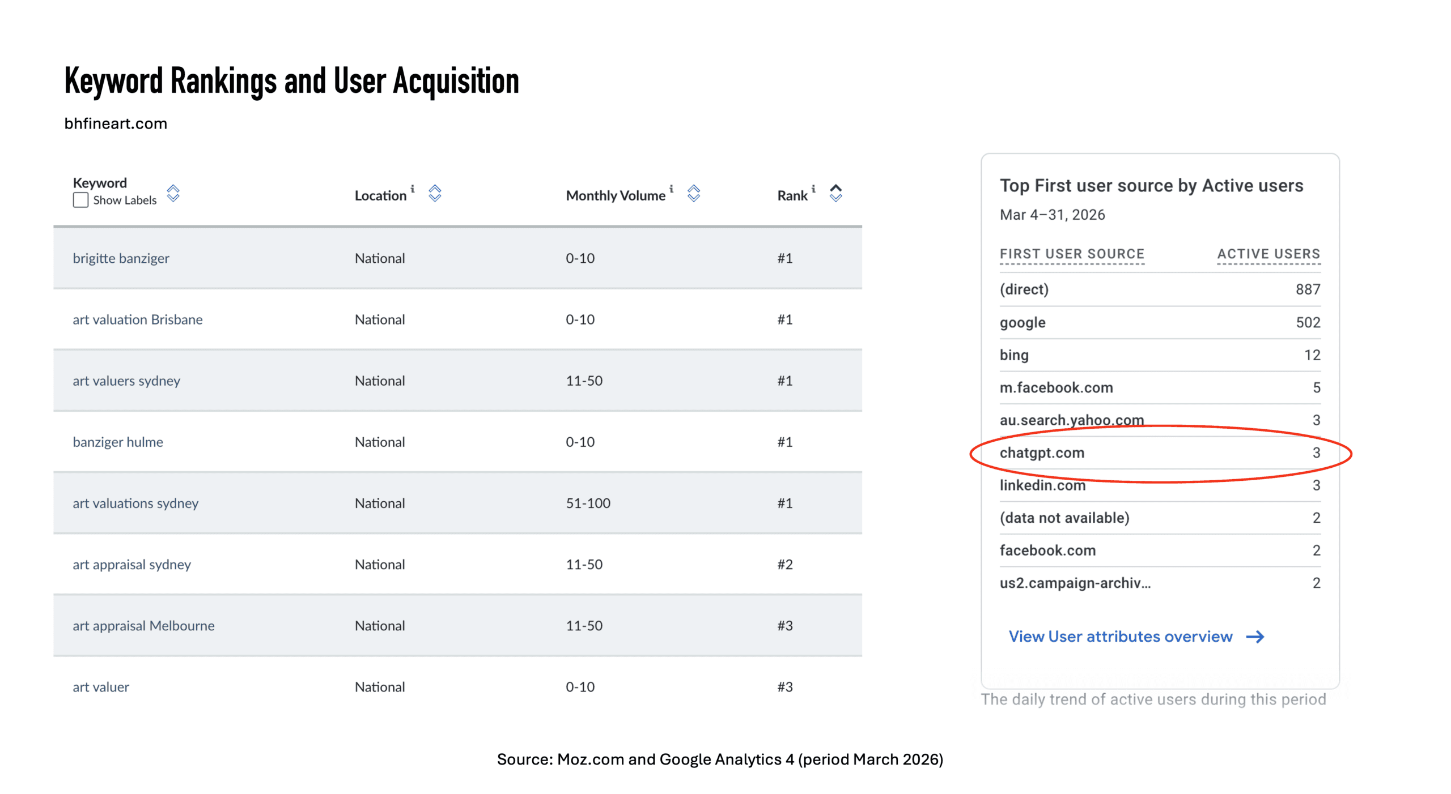Click the View User attributes overview link
1451x794 pixels.
1119,637
